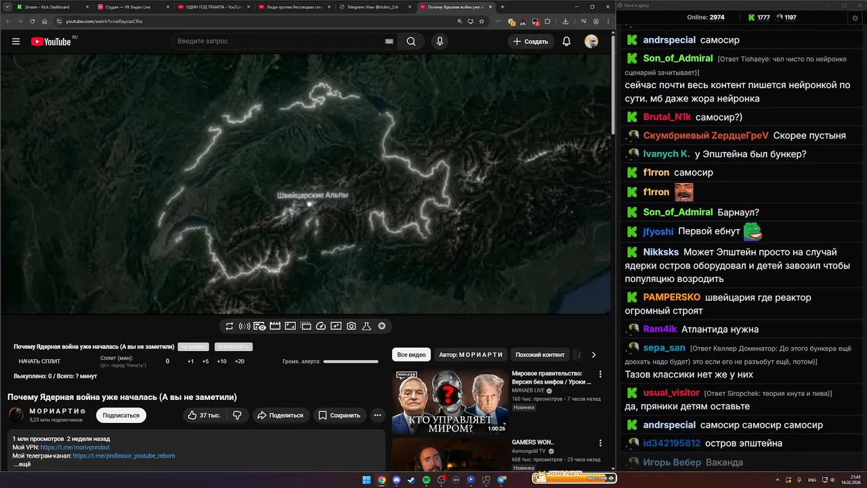Image resolution: width=867 pixels, height=488 pixels.
Task: Take a screenshot with the camera icon
Action: 351,326
